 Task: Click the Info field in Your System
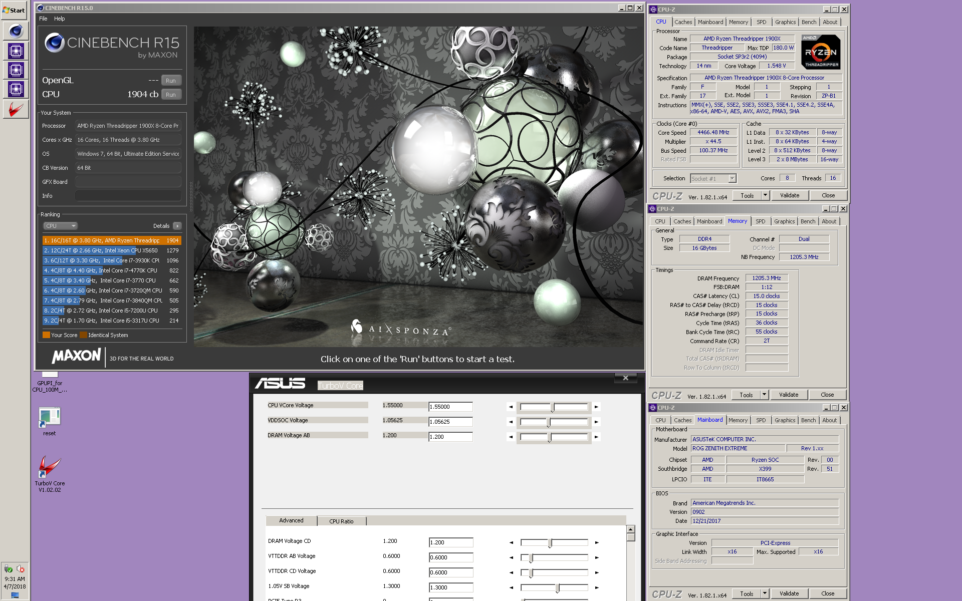pos(128,196)
